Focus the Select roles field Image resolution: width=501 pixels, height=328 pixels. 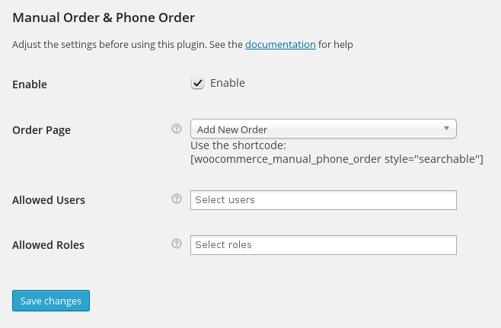point(324,245)
